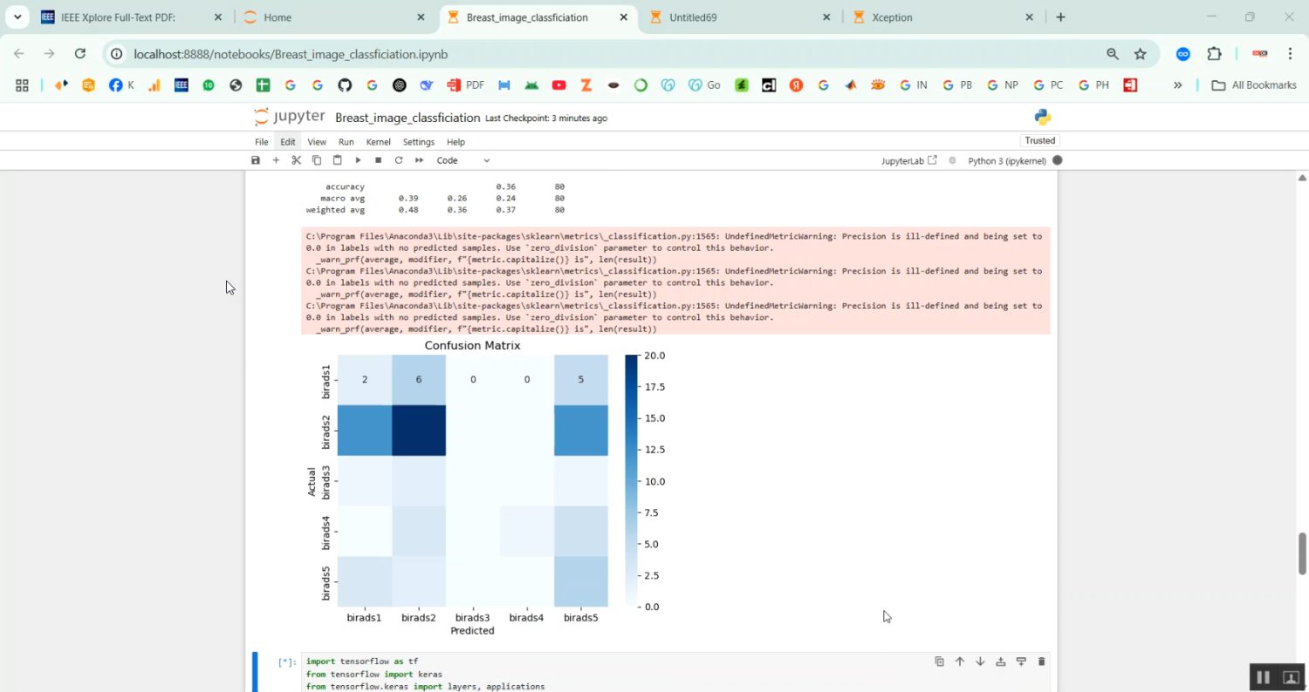Select the Trusted notebook status indicator
The height and width of the screenshot is (692, 1309).
tap(1039, 139)
